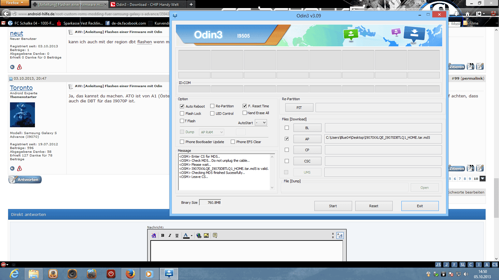The height and width of the screenshot is (280, 499).
Task: Start flashing with the Start button
Action: [333, 206]
